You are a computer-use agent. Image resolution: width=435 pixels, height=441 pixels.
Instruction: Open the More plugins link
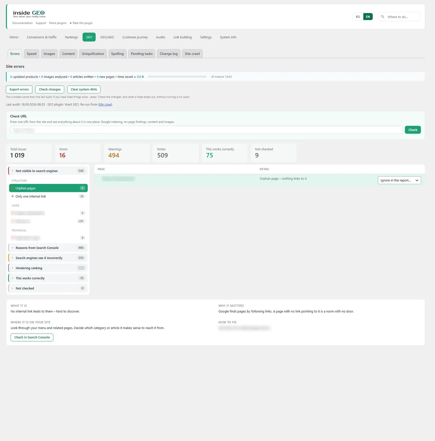tap(58, 23)
